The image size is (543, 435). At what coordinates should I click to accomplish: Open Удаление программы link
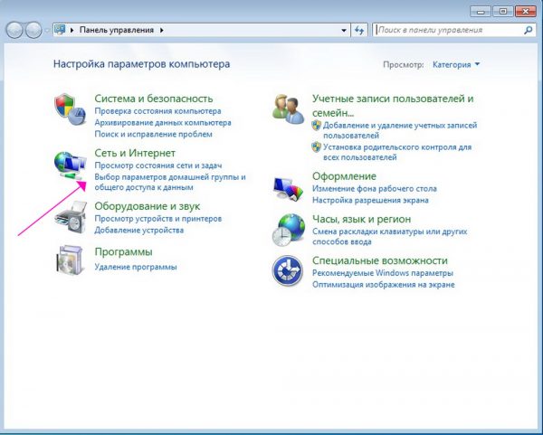click(136, 267)
